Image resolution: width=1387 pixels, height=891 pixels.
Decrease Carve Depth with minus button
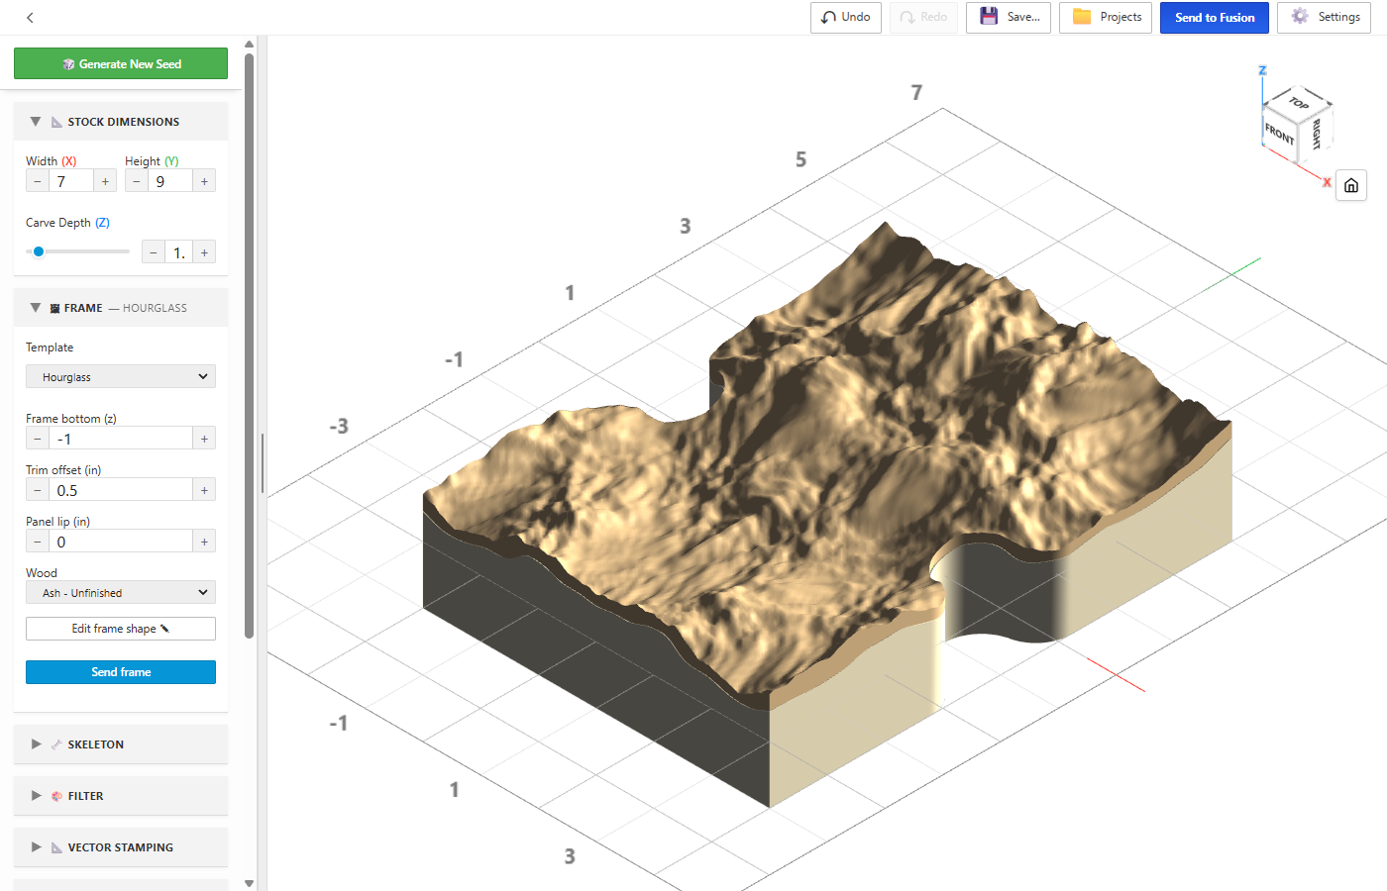[x=154, y=252]
